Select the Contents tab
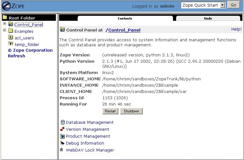244x160 pixels. pyautogui.click(x=125, y=19)
